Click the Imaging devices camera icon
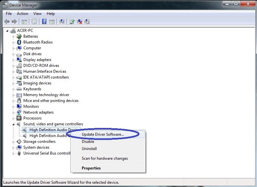The width and height of the screenshot is (257, 187). tap(19, 83)
